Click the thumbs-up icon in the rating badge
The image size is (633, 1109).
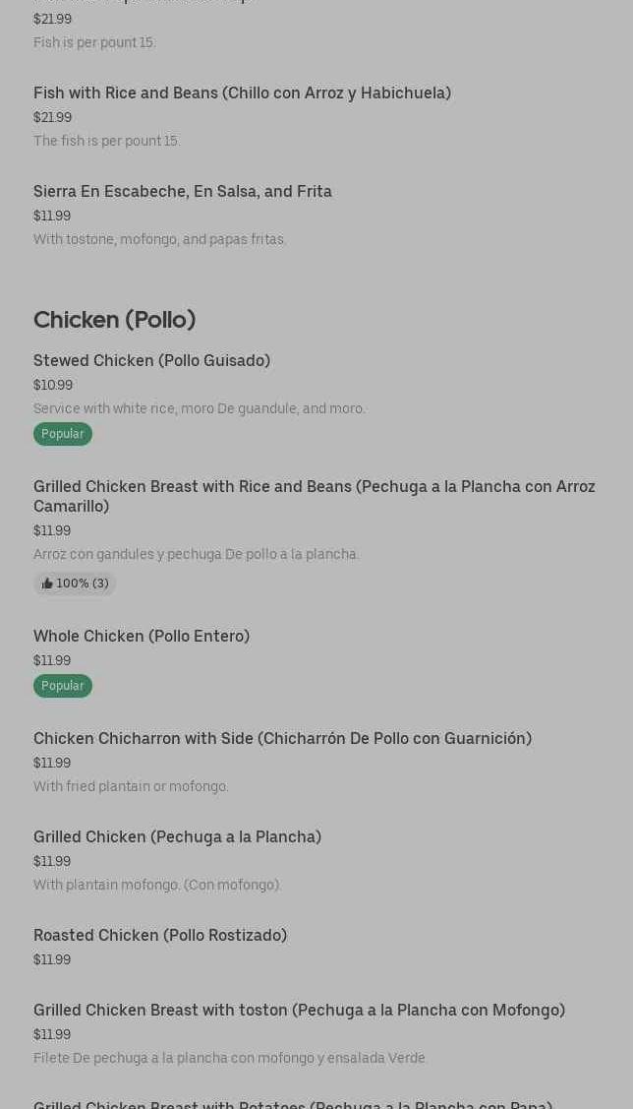coord(47,584)
